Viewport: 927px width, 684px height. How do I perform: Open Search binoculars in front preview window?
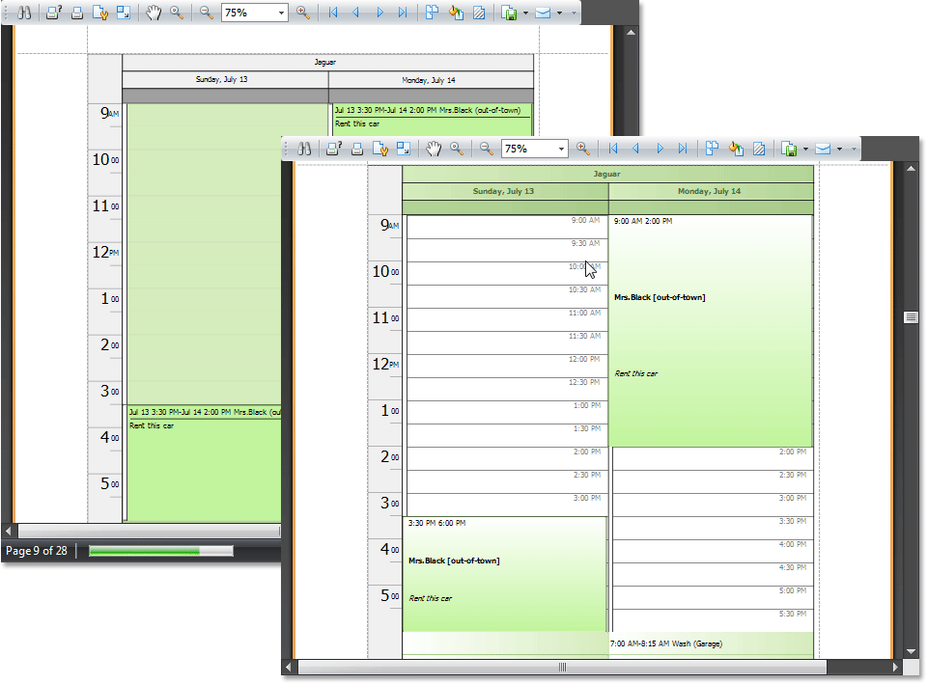pyautogui.click(x=304, y=149)
